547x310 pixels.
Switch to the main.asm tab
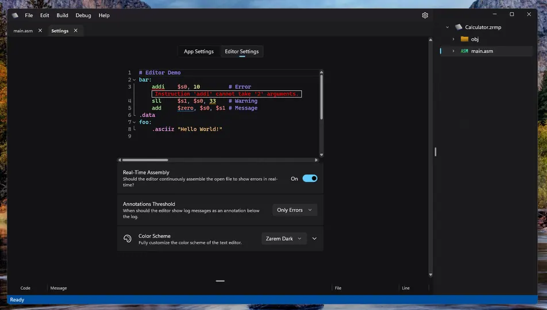coord(23,30)
